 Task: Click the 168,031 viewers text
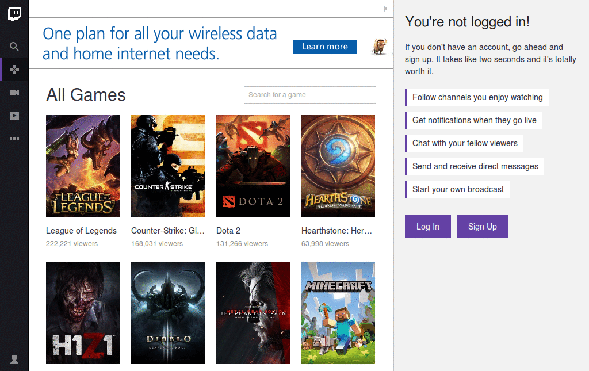pyautogui.click(x=157, y=244)
